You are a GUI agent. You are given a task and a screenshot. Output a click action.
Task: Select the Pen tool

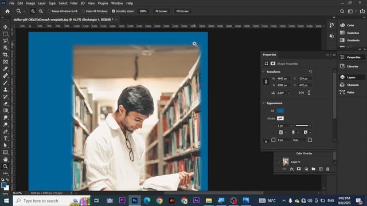[5, 132]
